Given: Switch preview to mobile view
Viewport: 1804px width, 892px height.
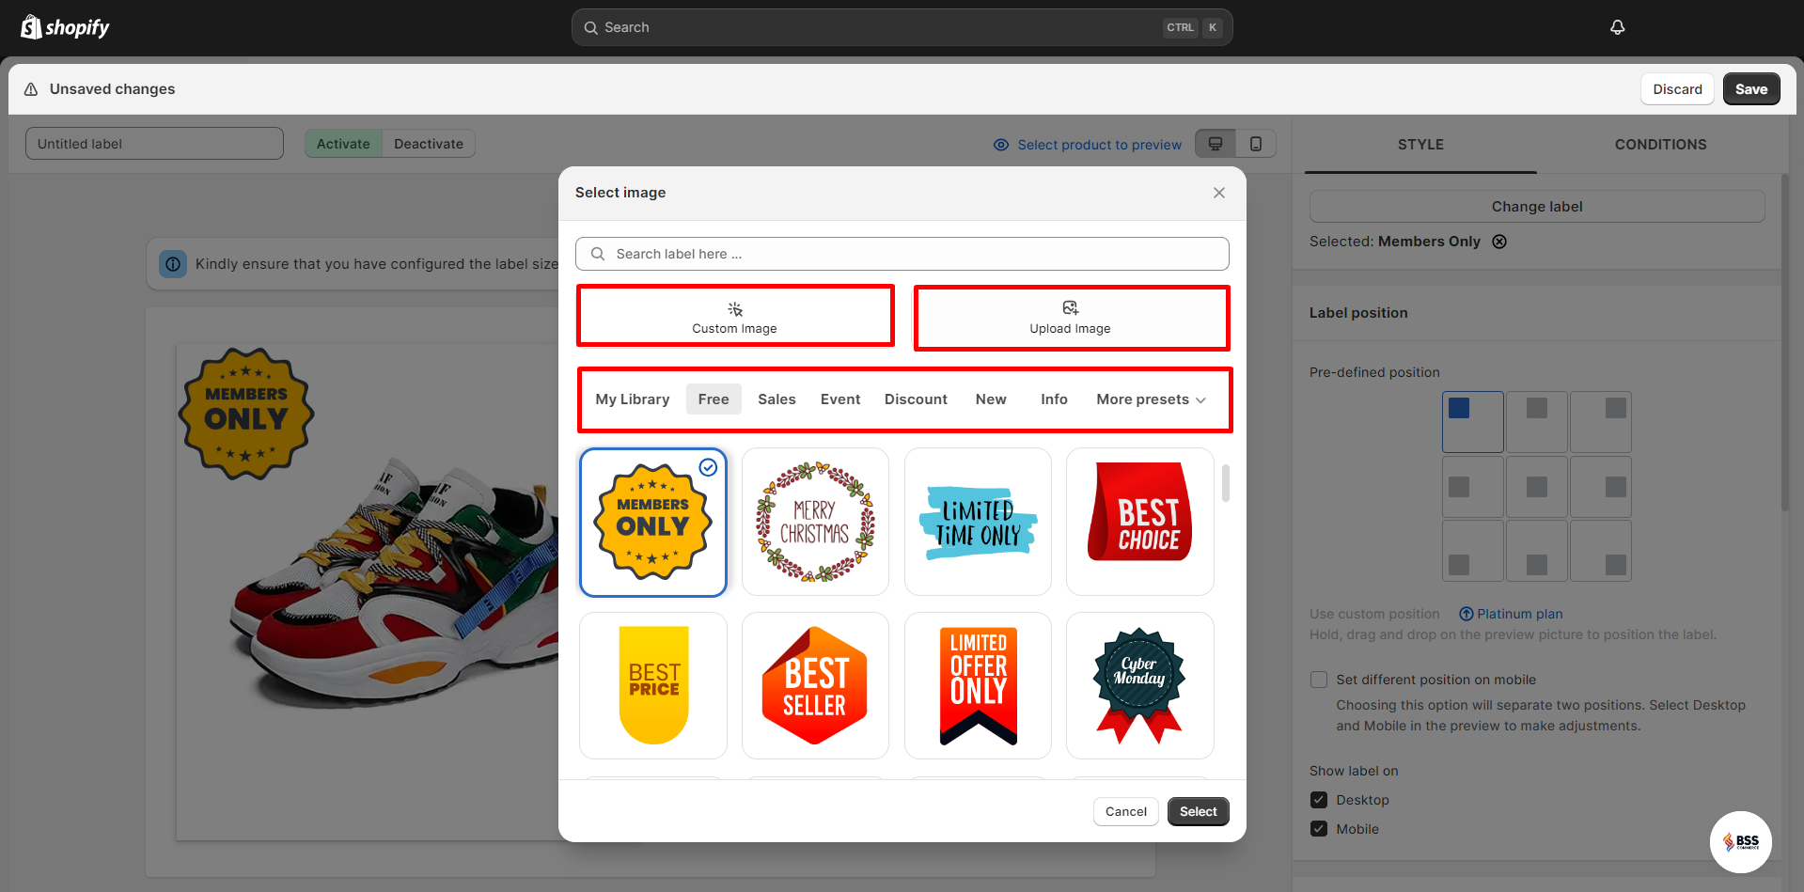Looking at the screenshot, I should (x=1257, y=143).
